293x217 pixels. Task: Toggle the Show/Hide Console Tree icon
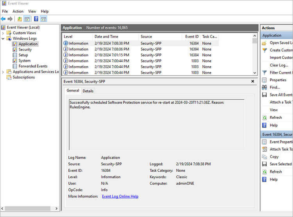27,19
